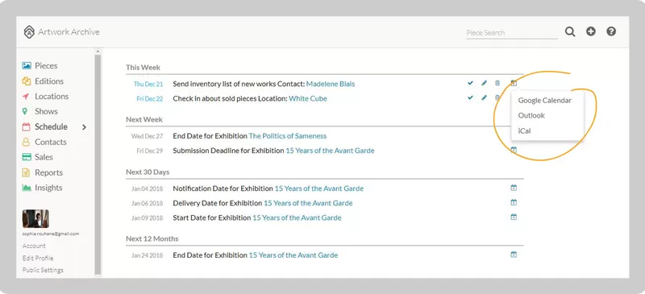This screenshot has width=645, height=294.
Task: Click 'Send inventory list of new works' text
Action: click(224, 84)
